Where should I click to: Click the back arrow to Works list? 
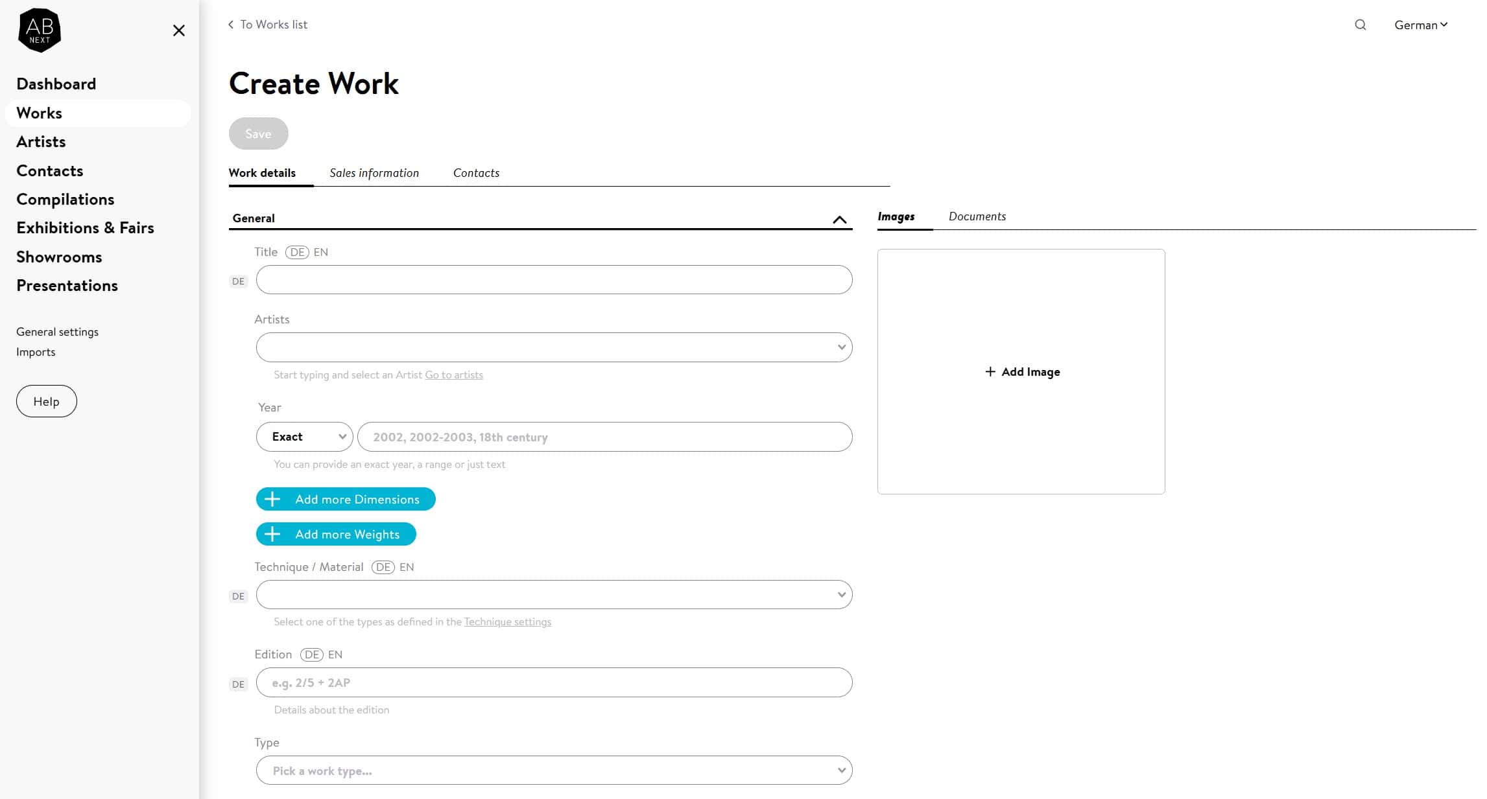pyautogui.click(x=230, y=25)
